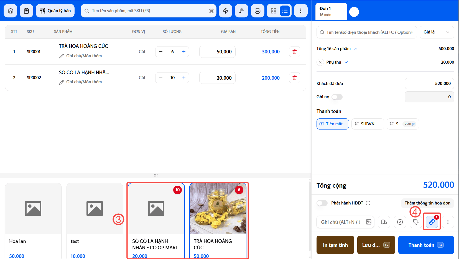Open Quản lý bàn table management
Screen dimensions: 459x259
(x=55, y=11)
